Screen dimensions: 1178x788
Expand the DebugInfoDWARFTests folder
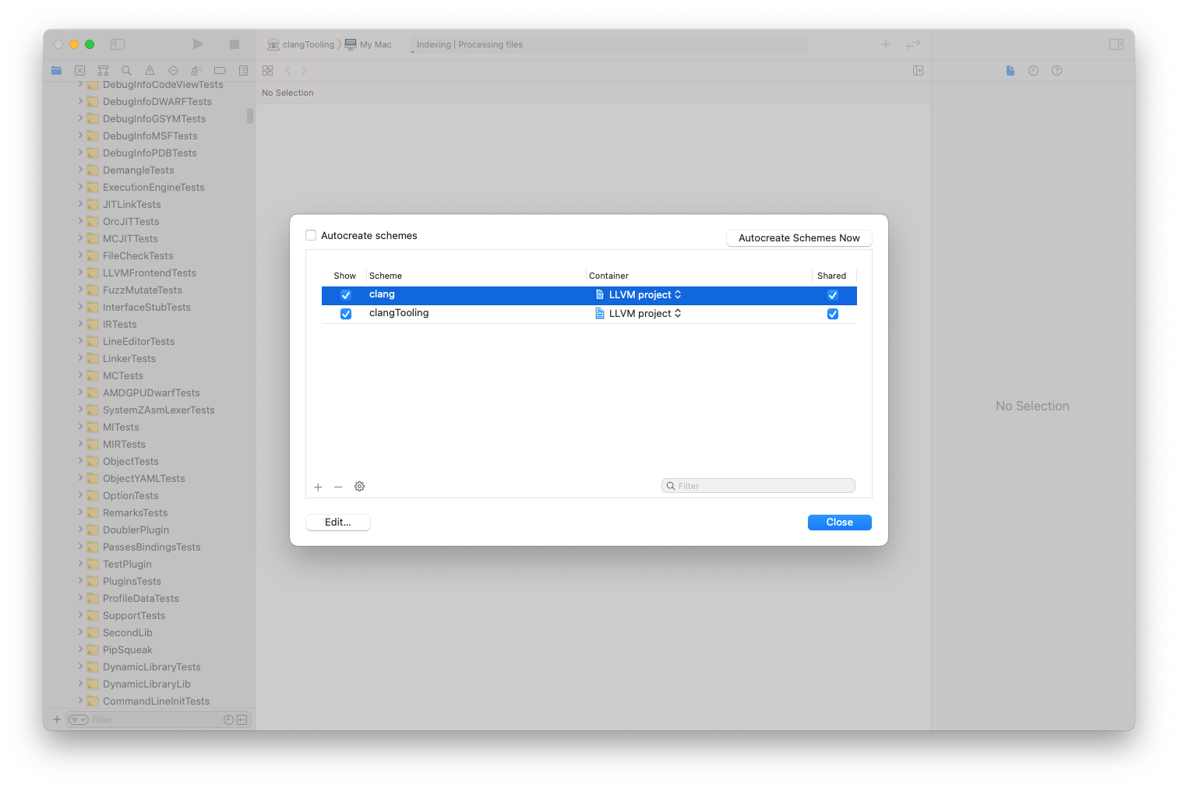coord(80,101)
